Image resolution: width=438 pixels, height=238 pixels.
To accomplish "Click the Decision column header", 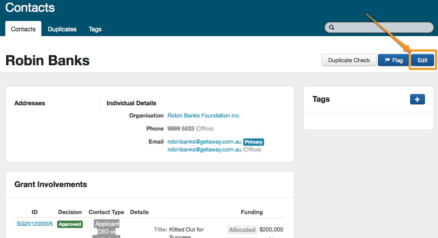I will [70, 212].
